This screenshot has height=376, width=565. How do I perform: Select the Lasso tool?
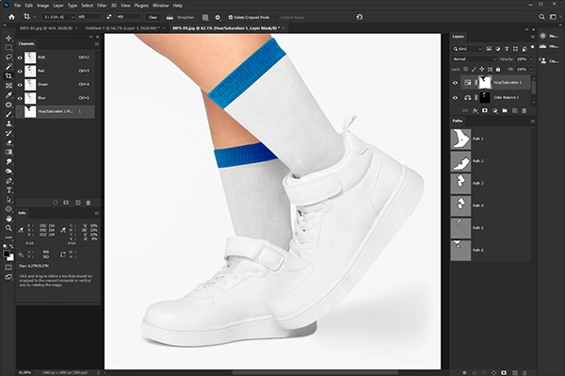8,57
